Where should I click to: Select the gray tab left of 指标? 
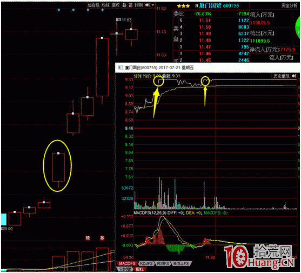(x=125, y=269)
